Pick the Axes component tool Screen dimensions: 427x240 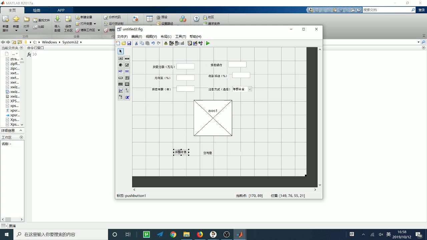[121, 91]
